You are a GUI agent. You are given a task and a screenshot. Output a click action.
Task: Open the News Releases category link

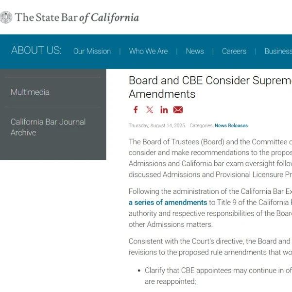pyautogui.click(x=231, y=125)
